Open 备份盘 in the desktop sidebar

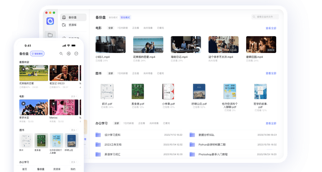point(73,17)
